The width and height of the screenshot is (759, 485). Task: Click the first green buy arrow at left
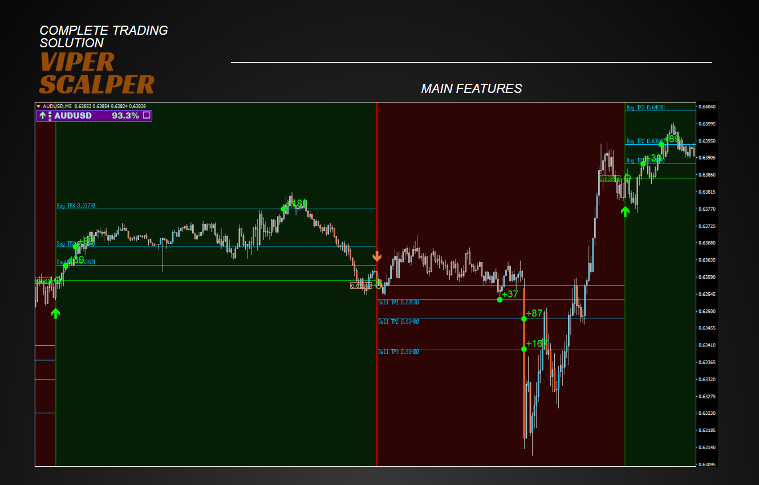click(55, 313)
